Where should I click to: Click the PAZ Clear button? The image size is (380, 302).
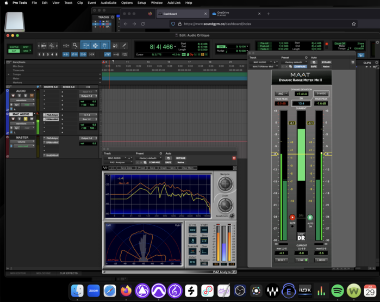[x=204, y=251]
